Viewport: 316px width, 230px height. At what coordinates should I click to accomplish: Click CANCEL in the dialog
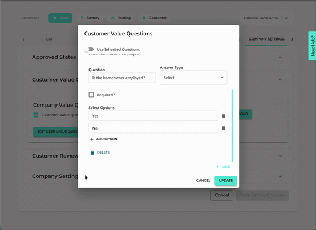(x=203, y=180)
